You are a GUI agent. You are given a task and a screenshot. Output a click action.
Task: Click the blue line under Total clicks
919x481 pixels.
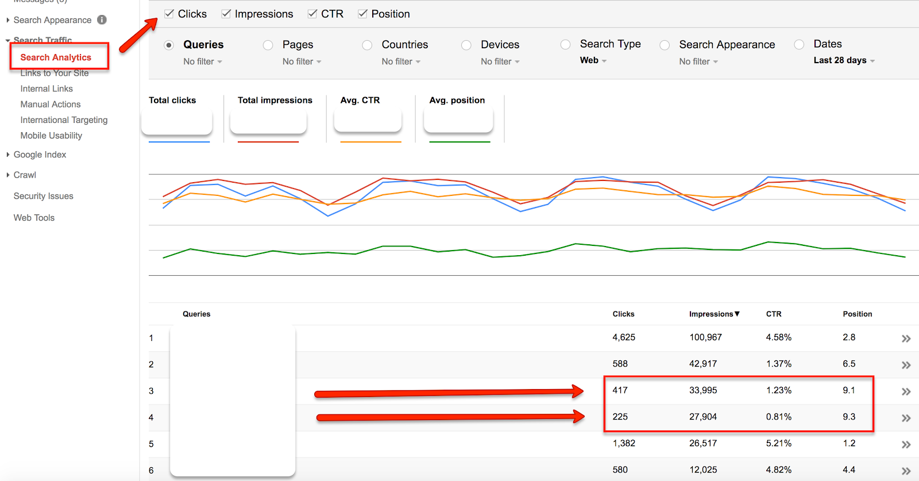[x=179, y=141]
